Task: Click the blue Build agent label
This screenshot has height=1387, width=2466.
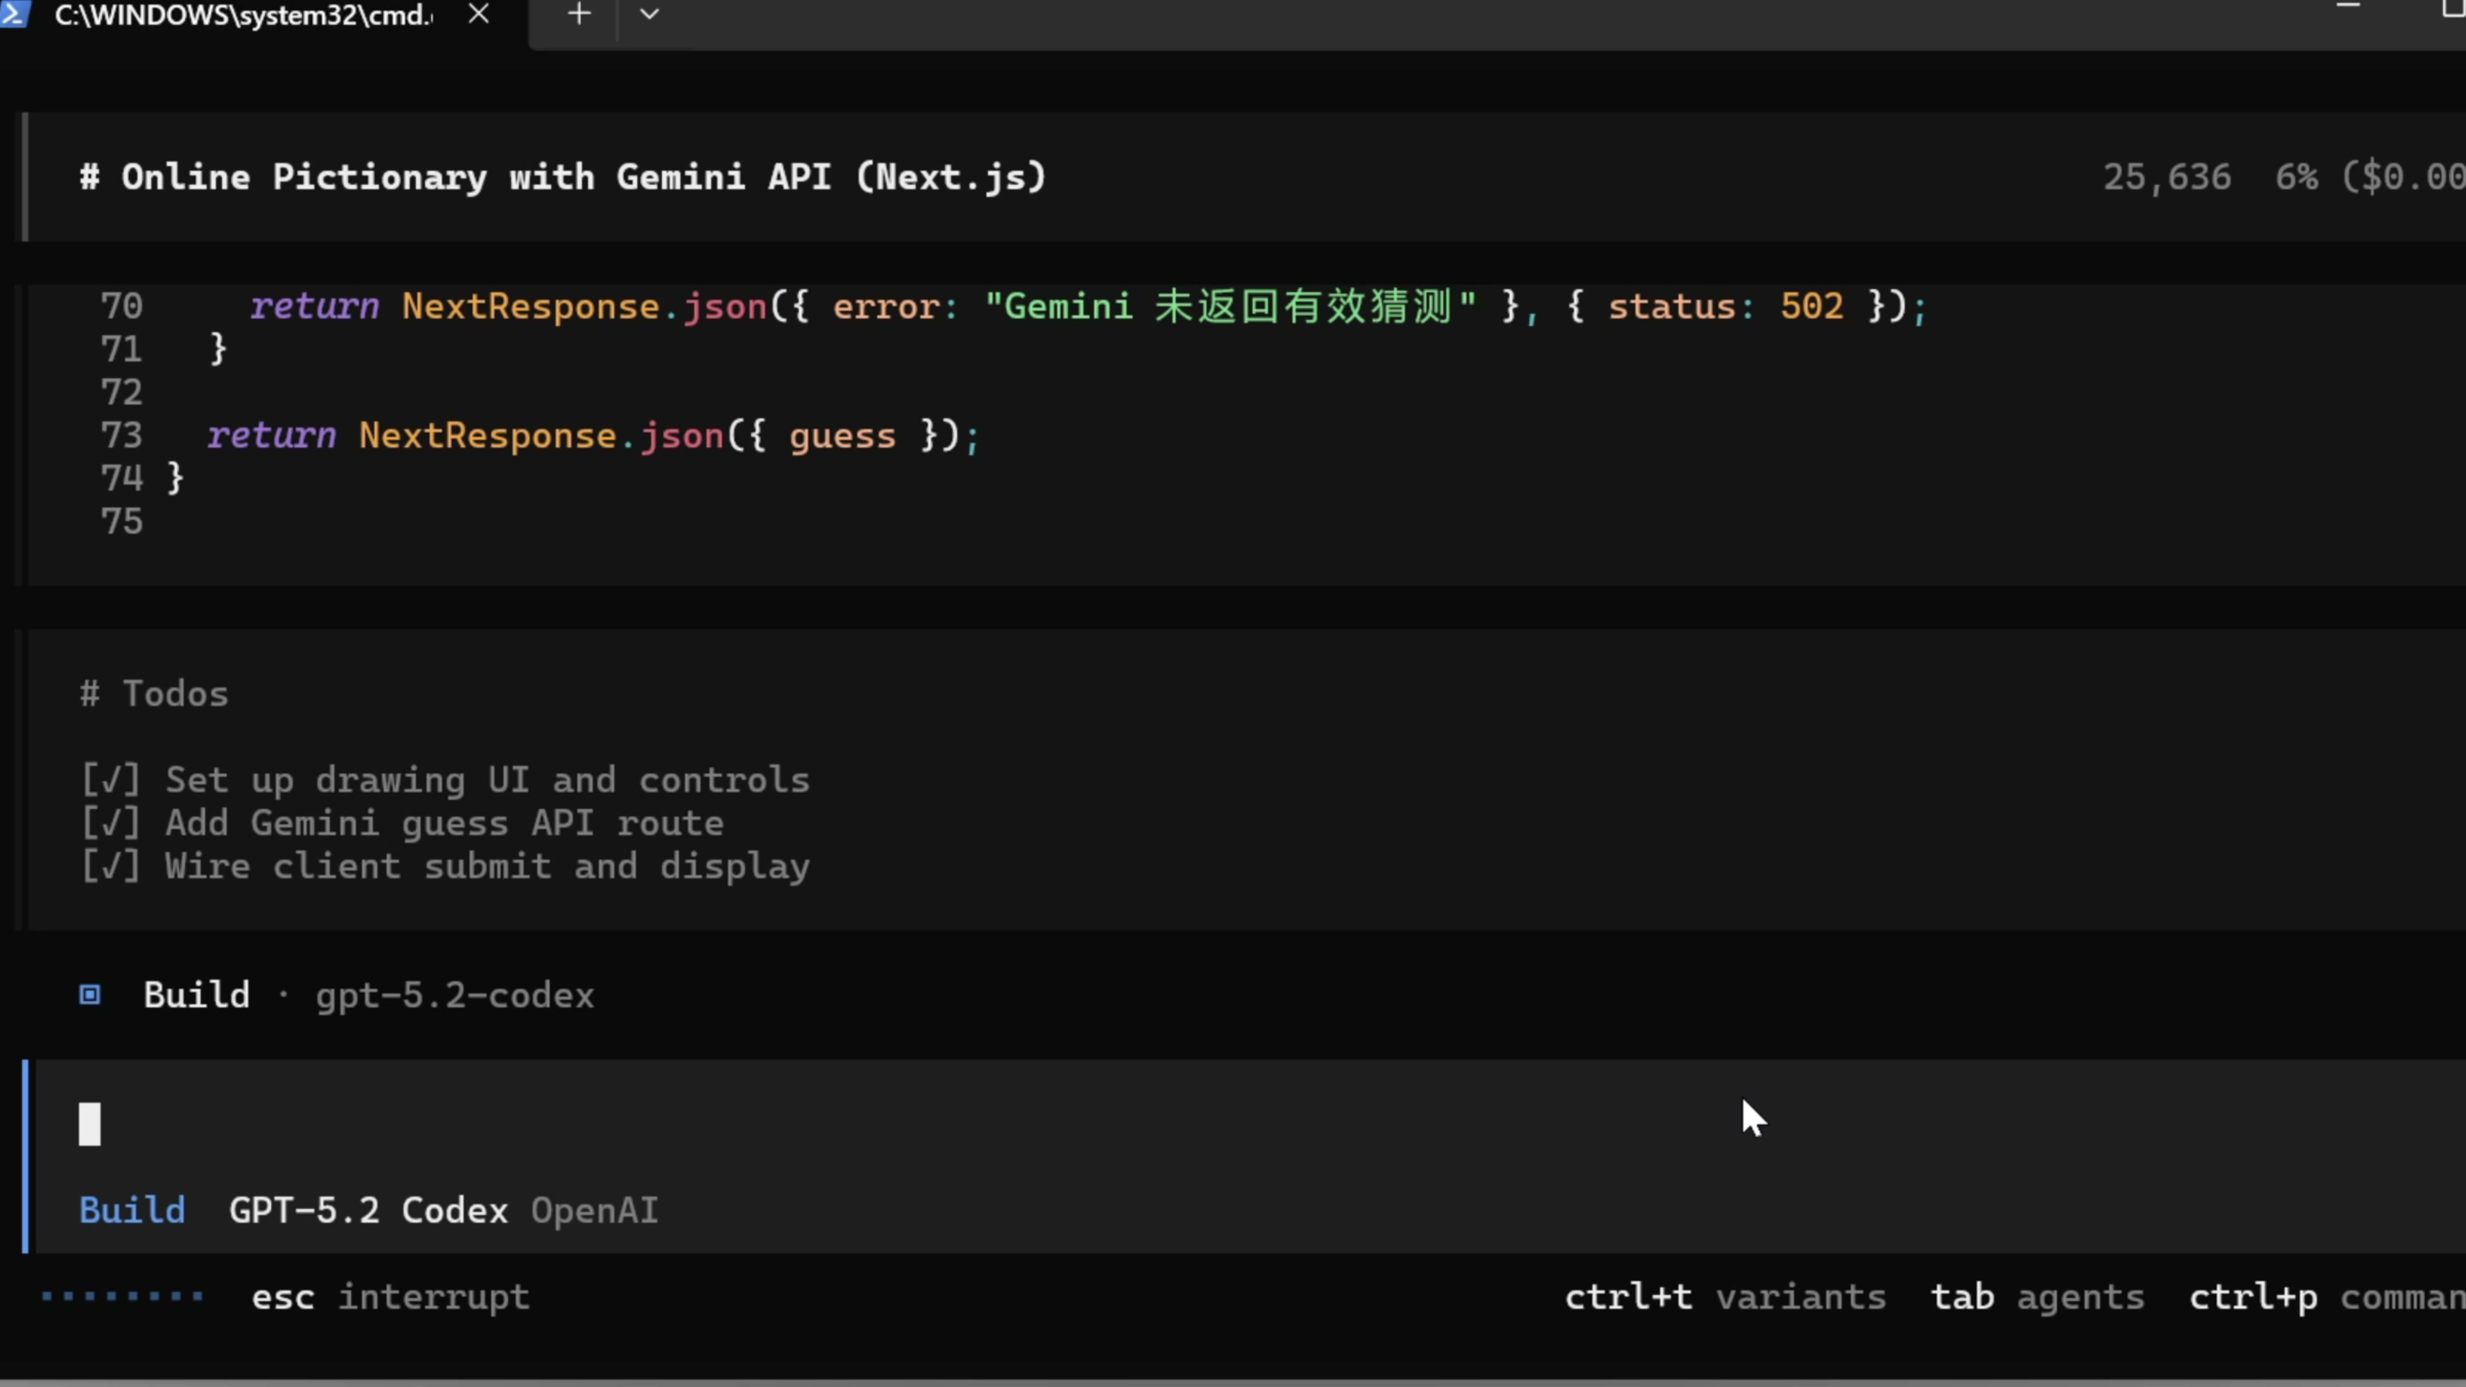Action: [x=132, y=1211]
